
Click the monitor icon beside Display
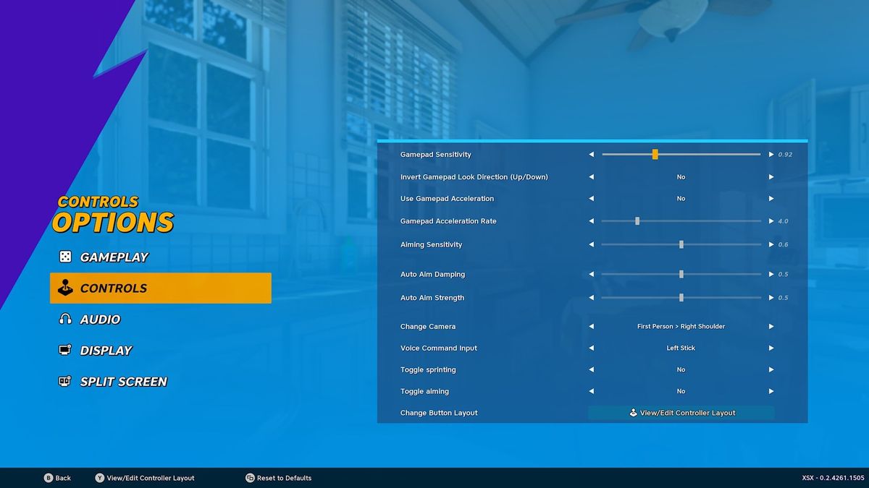(65, 350)
